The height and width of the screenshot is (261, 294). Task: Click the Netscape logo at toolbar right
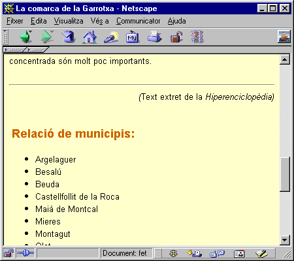(x=284, y=37)
